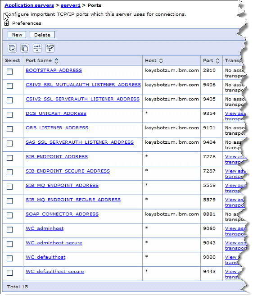Image resolution: width=253 pixels, height=296 pixels.
Task: Check the BOOTSTRAP_ADDRESS row checkbox
Action: point(9,72)
